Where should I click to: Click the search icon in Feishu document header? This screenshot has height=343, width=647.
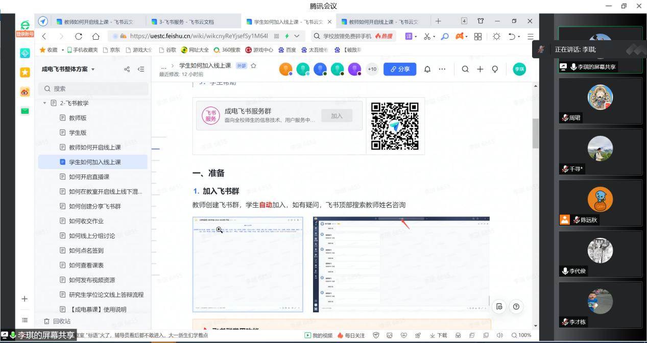coord(465,69)
